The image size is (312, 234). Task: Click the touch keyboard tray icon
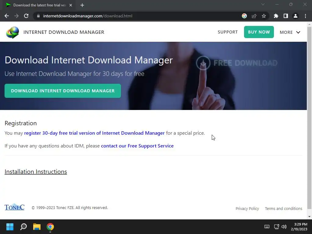tap(267, 227)
